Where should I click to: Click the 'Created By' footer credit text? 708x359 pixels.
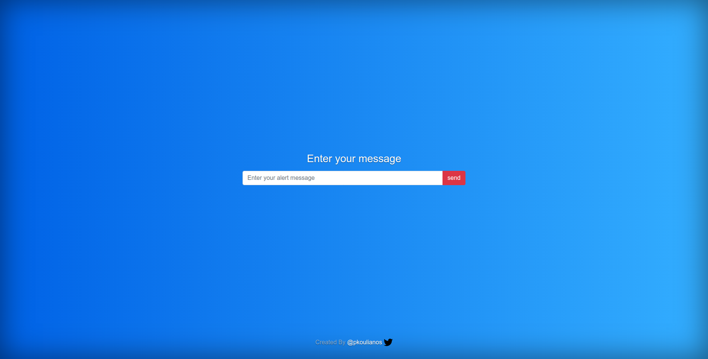(331, 342)
